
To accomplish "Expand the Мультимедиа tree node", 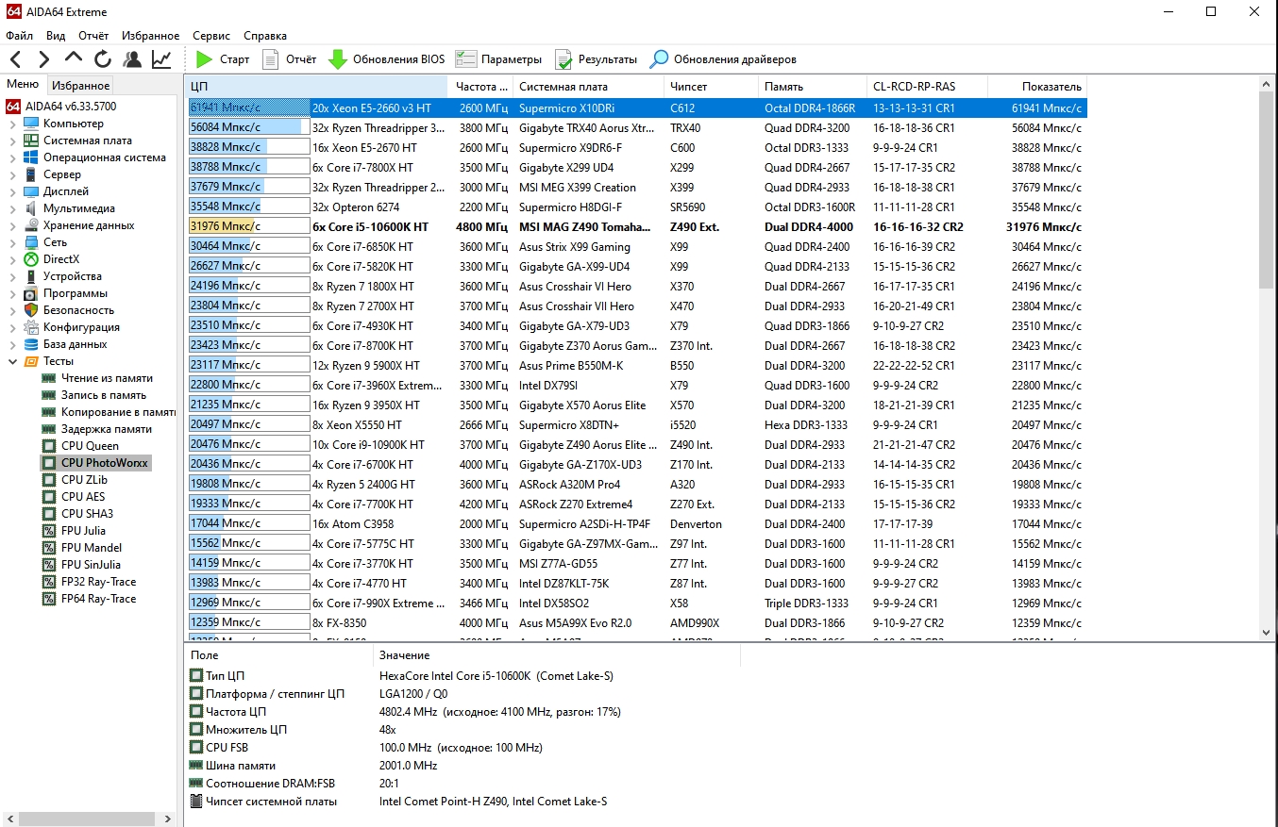I will pos(12,208).
